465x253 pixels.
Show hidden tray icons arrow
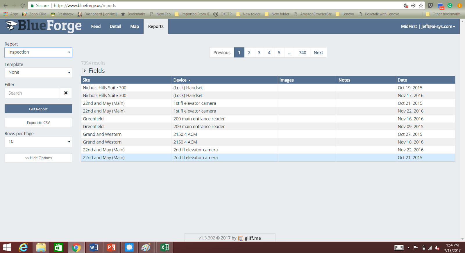click(408, 248)
